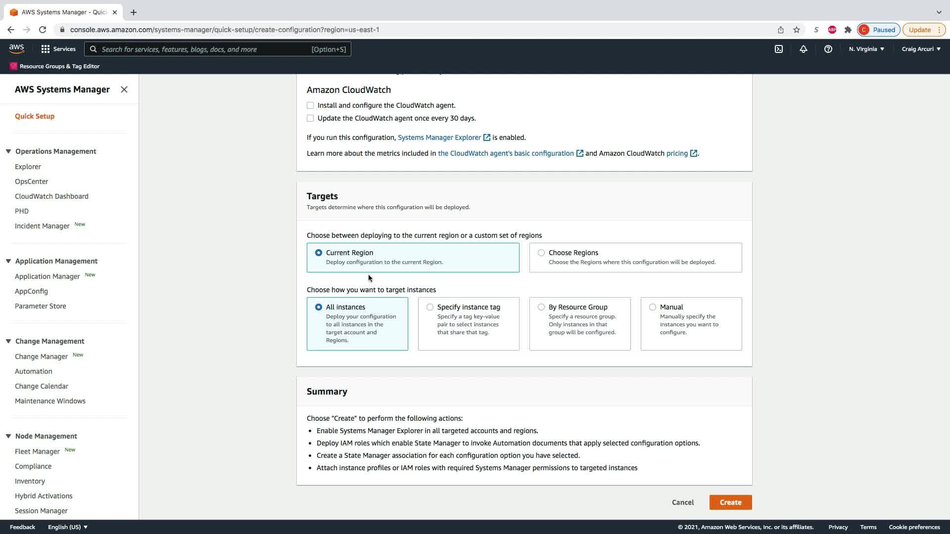Open browser extensions puzzle icon
The width and height of the screenshot is (950, 534).
[x=848, y=30]
